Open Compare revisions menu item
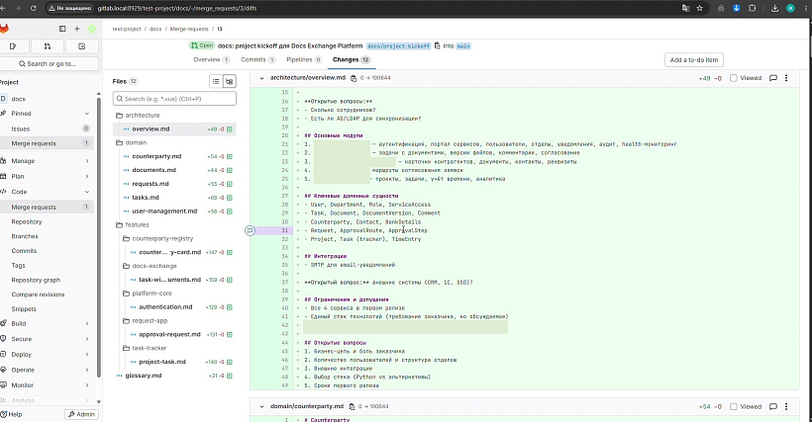This screenshot has width=812, height=422. [x=38, y=295]
